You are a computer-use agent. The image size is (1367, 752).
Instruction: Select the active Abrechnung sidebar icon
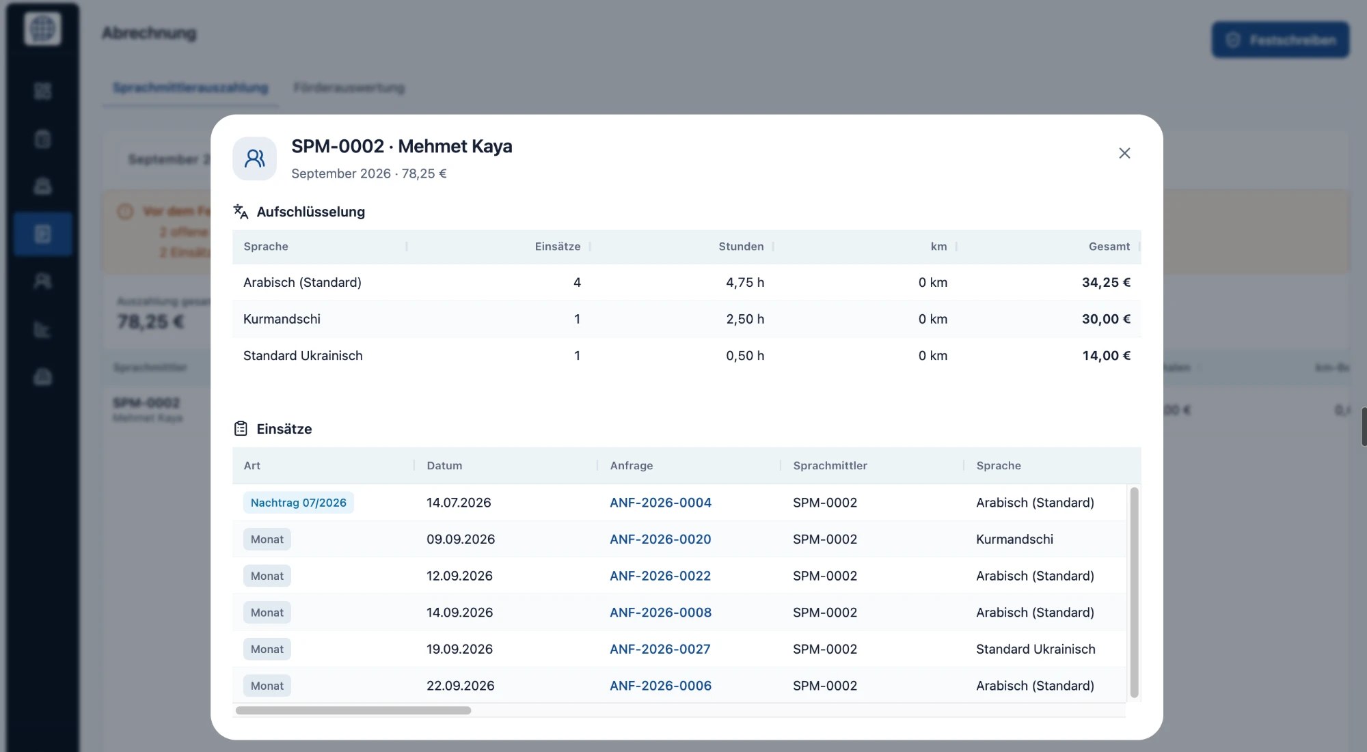tap(42, 234)
